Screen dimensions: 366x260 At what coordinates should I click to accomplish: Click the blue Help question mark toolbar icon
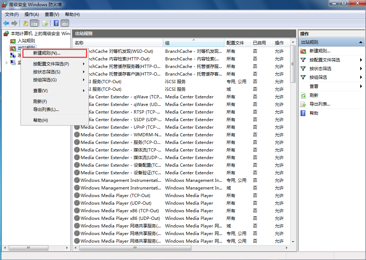[56, 23]
